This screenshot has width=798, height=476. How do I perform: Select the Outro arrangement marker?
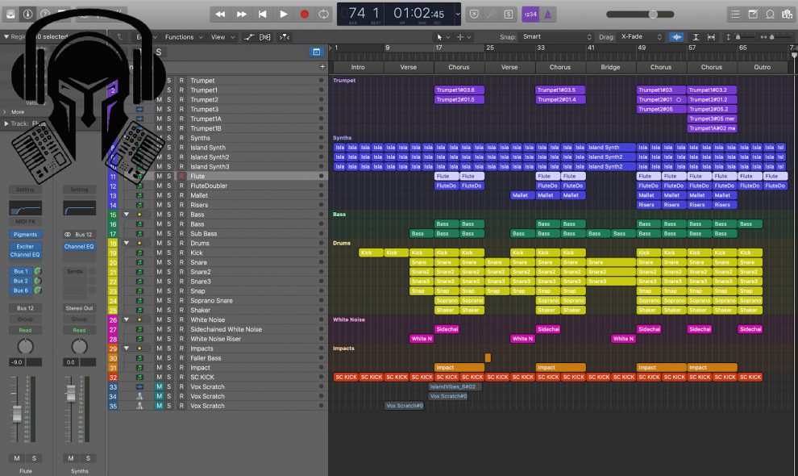click(762, 67)
